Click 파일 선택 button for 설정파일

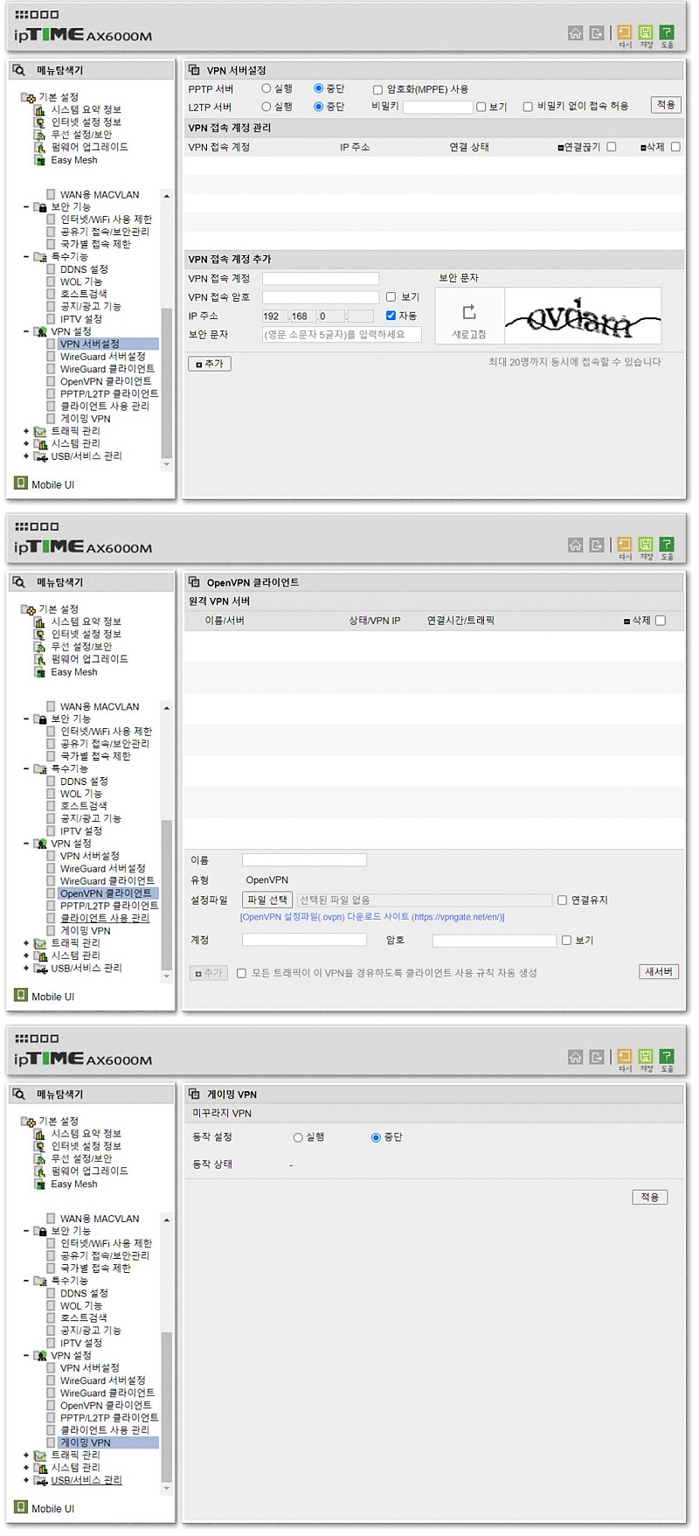(x=267, y=900)
